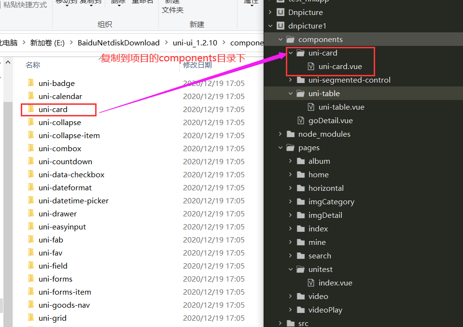Click the node_modules folder icon
This screenshot has height=327, width=463.
point(291,134)
